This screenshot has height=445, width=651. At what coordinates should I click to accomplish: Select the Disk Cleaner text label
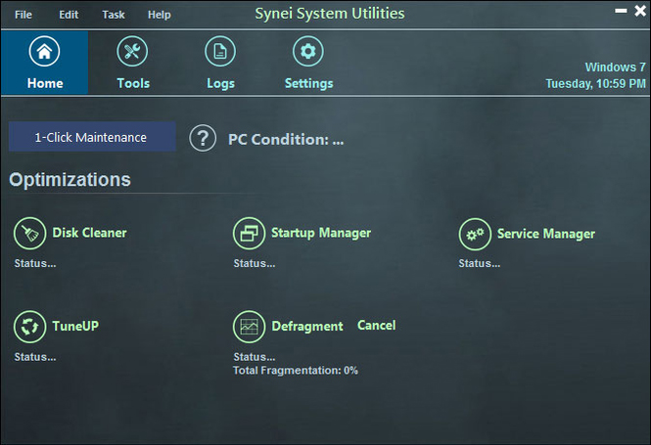pyautogui.click(x=89, y=233)
